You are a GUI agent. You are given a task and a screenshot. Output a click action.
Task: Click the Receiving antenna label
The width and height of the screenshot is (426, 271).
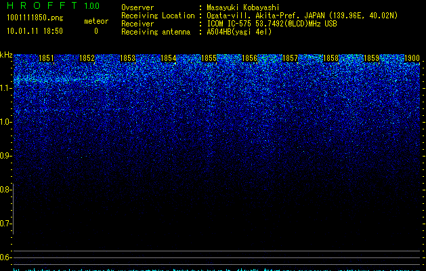156,32
